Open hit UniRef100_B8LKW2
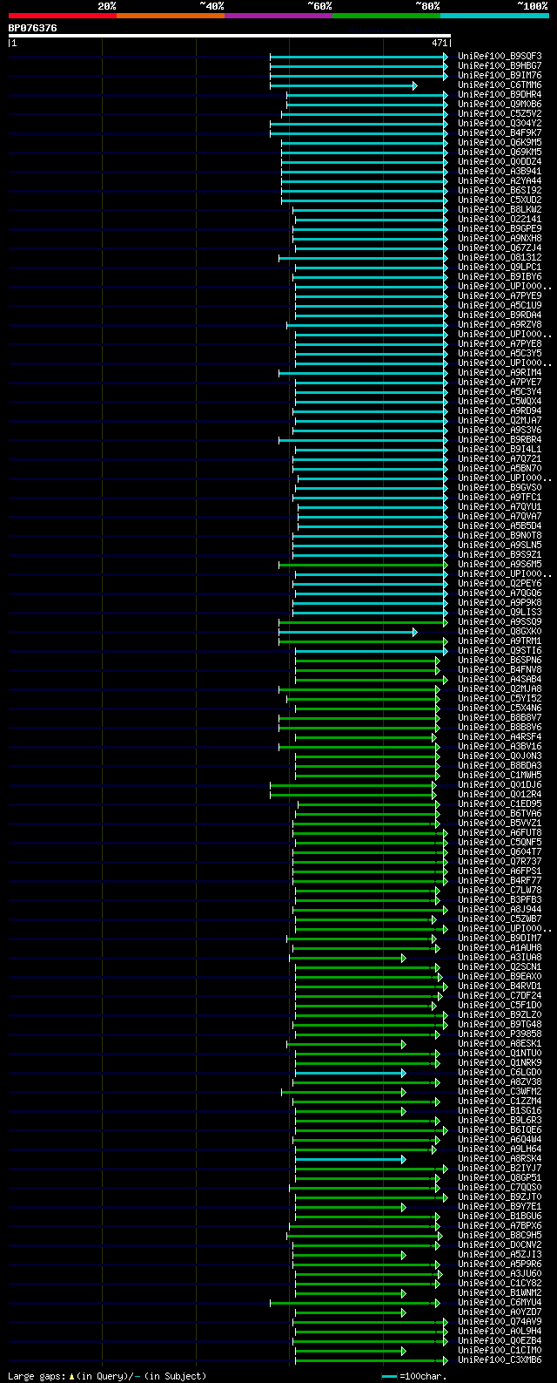 [x=500, y=210]
